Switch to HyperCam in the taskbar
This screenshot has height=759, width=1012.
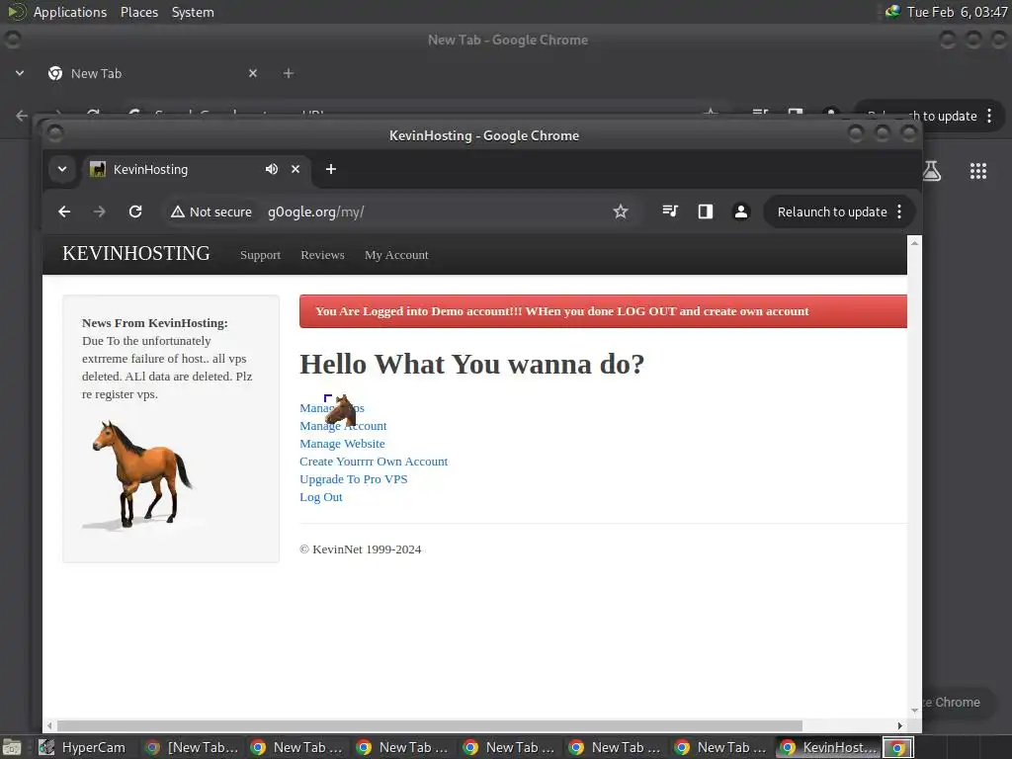point(83,747)
